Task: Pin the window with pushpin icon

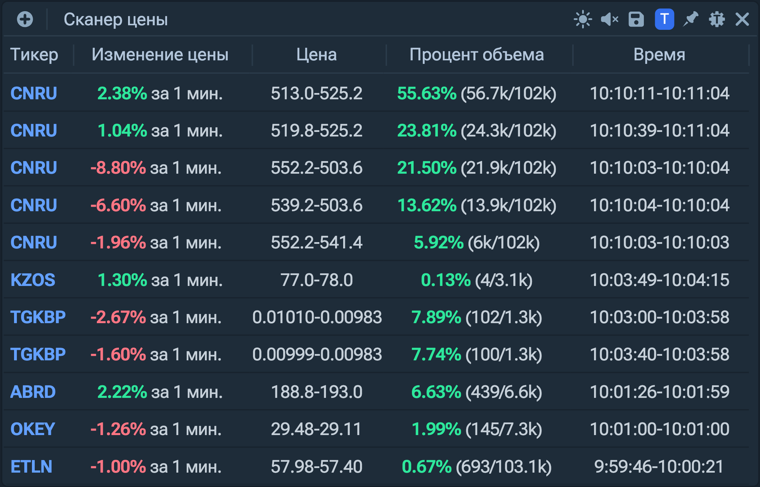Action: (x=691, y=19)
